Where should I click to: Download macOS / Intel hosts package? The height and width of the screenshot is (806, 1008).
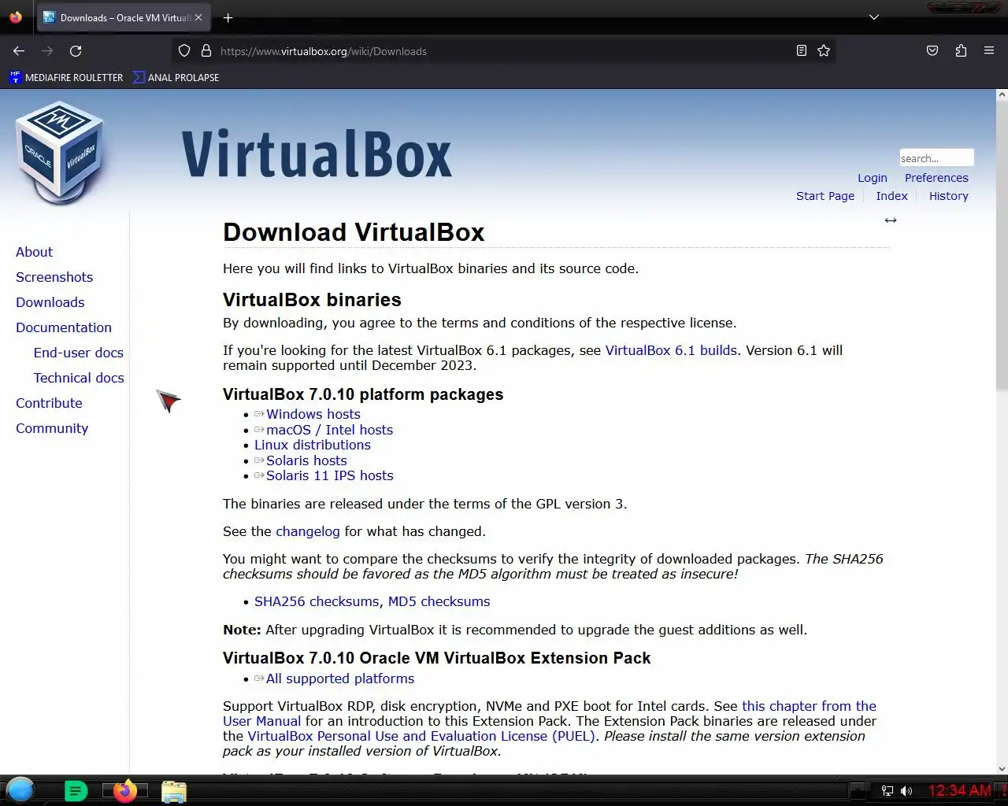click(x=329, y=430)
